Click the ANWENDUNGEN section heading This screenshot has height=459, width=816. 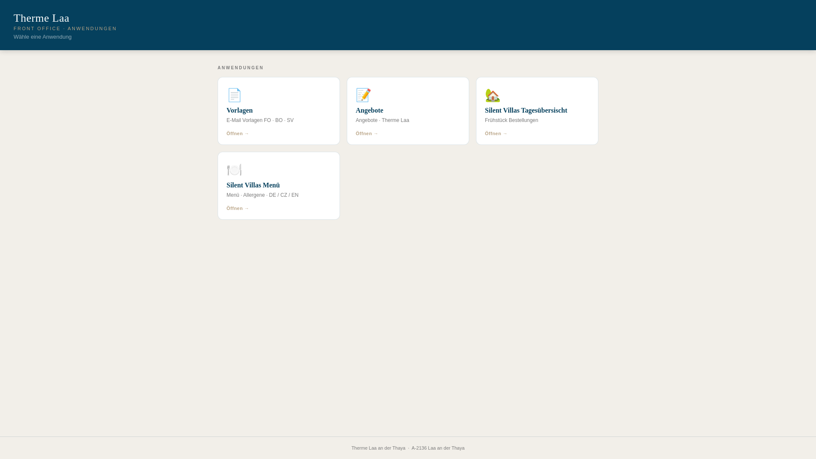click(x=241, y=68)
